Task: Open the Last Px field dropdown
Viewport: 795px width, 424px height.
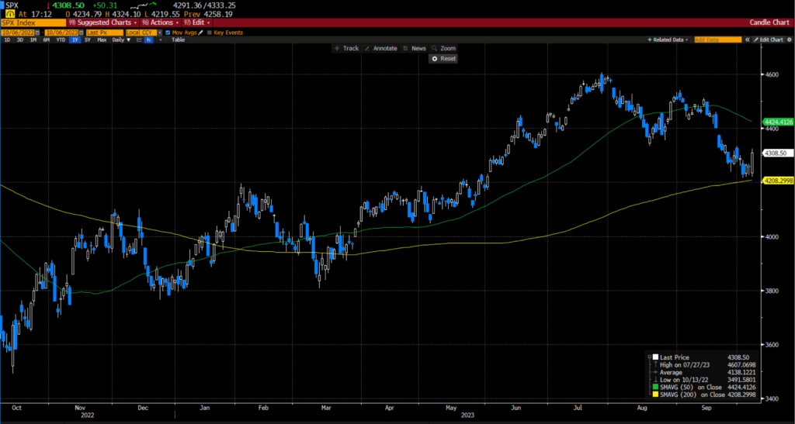Action: click(103, 32)
